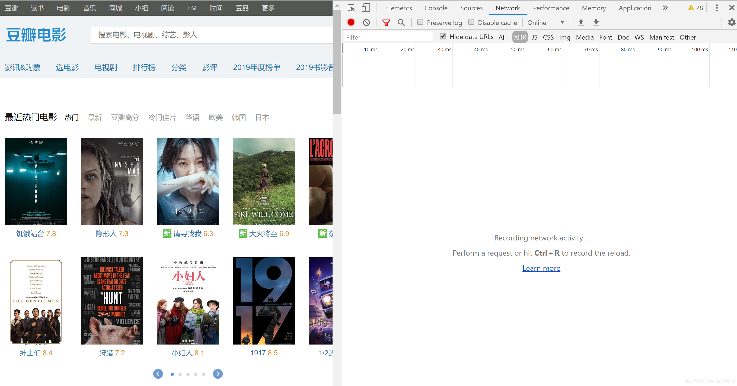Switch to the Performance tab
The height and width of the screenshot is (386, 737).
[x=551, y=8]
